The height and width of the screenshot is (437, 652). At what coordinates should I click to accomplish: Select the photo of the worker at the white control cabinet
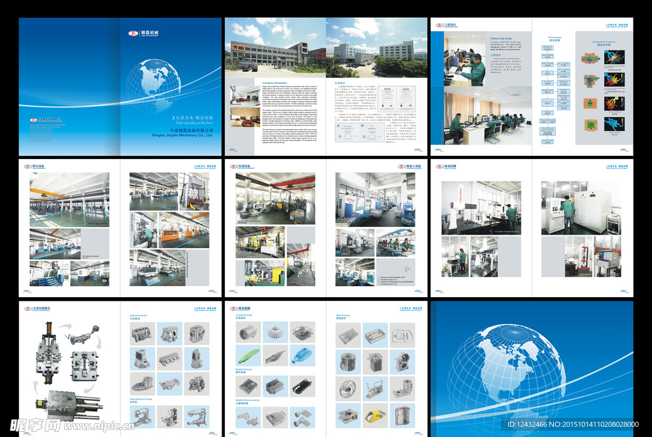point(581,208)
